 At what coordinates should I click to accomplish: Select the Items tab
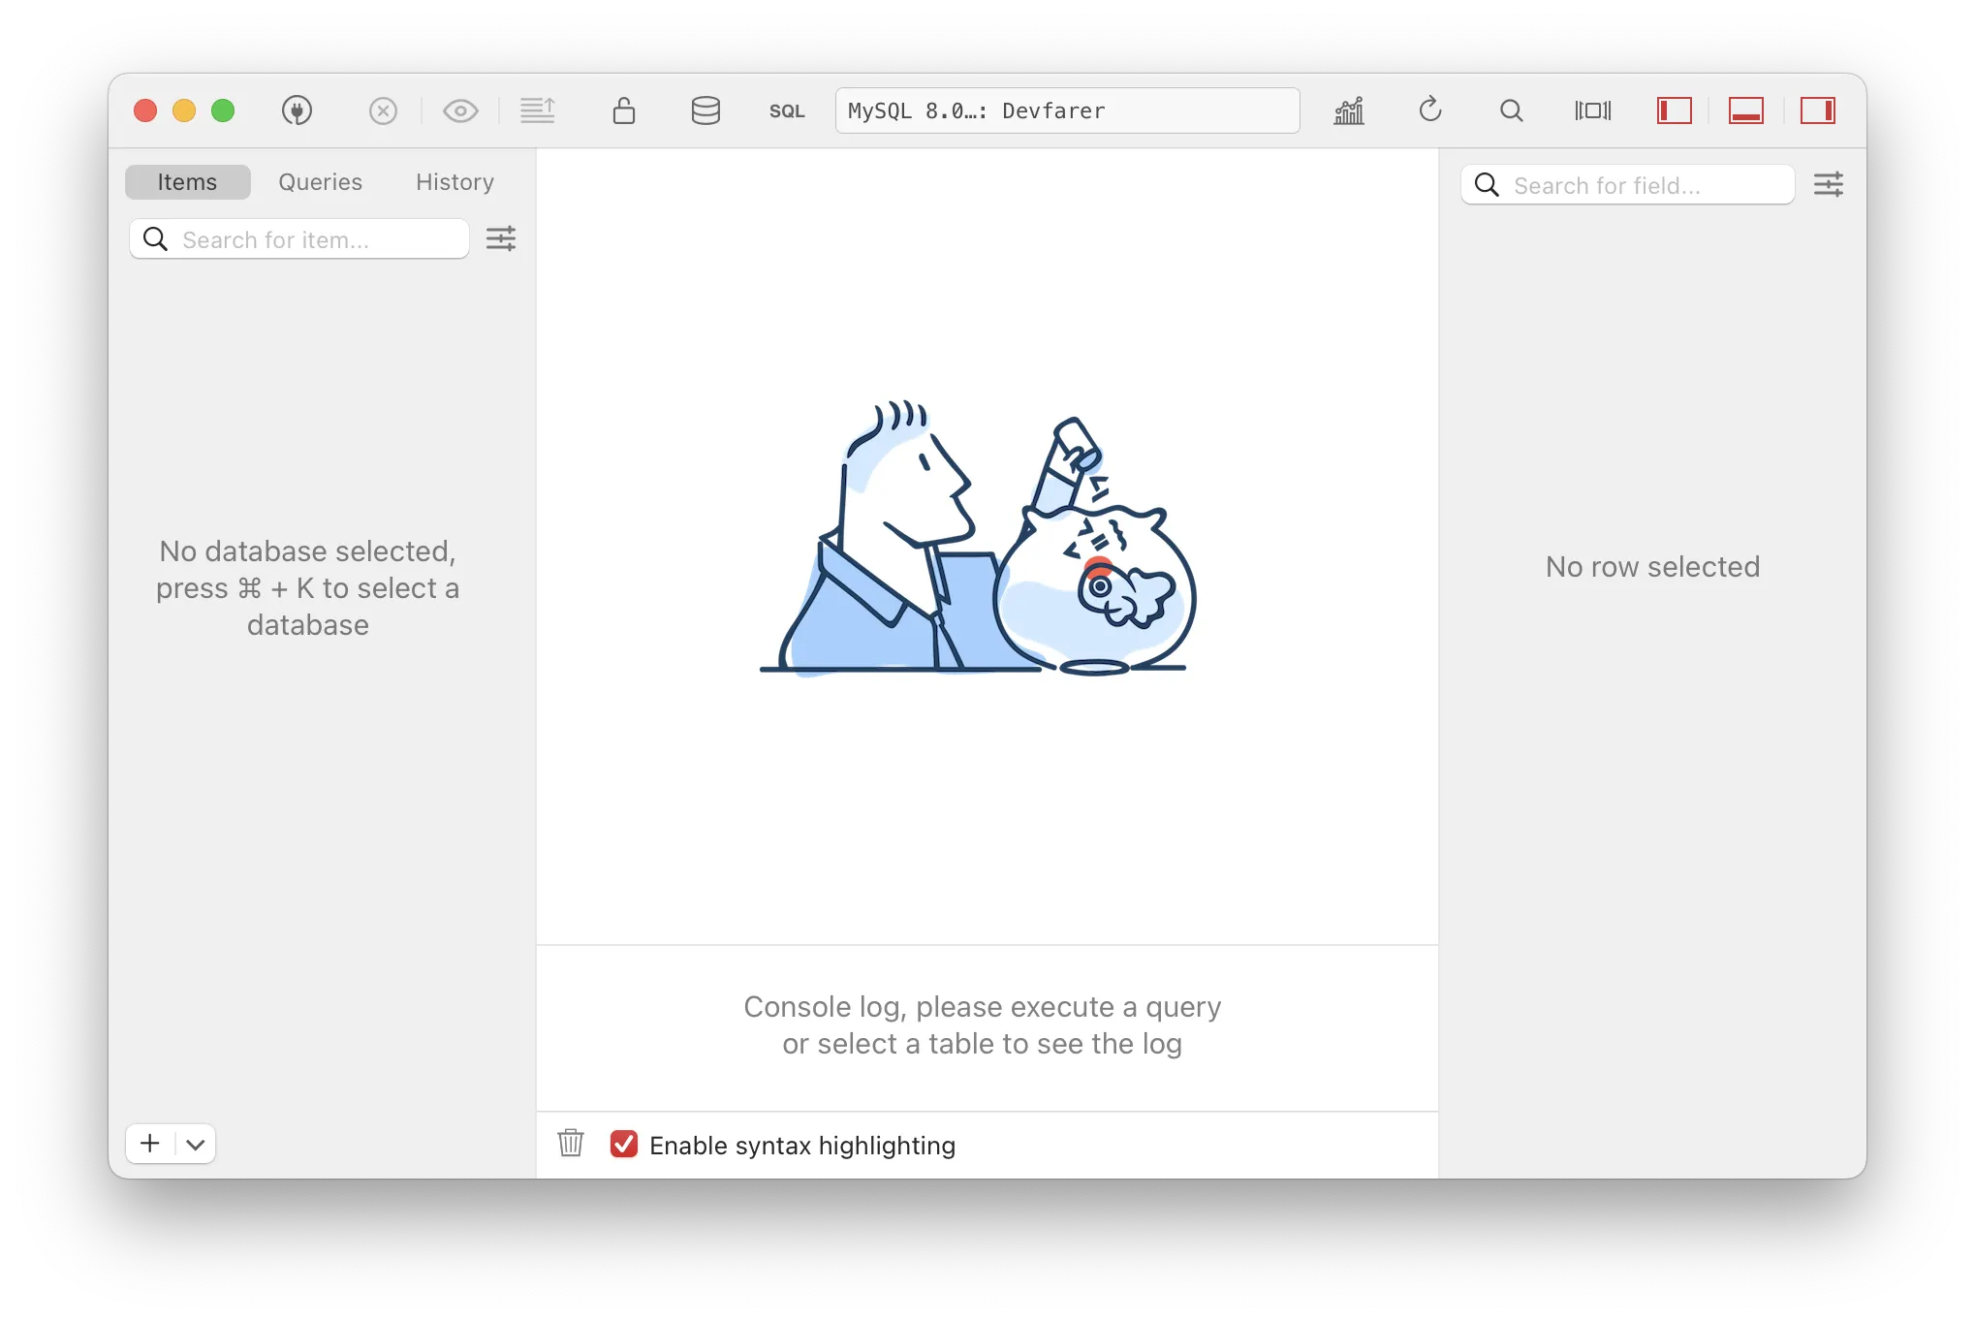(x=188, y=181)
